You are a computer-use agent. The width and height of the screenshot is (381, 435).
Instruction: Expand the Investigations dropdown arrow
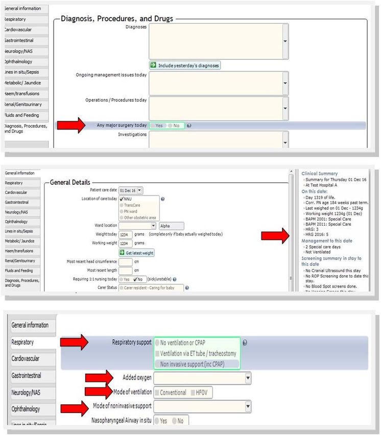click(x=285, y=143)
